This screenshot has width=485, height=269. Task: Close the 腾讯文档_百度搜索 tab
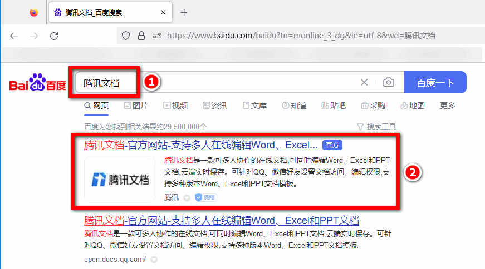(x=163, y=12)
